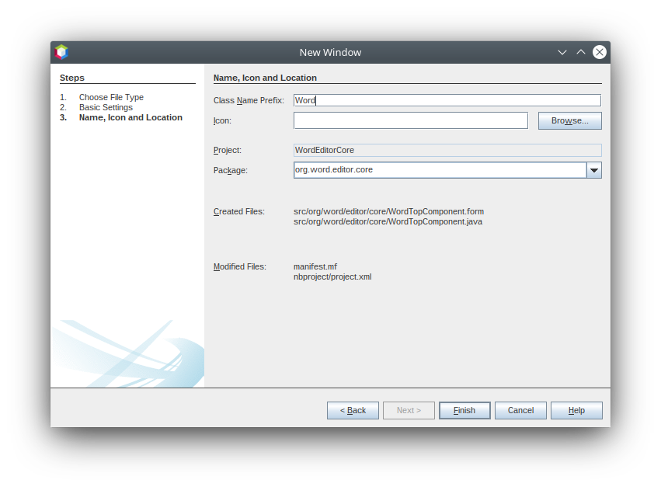661x487 pixels.
Task: Select the Basic Settings step
Action: (x=106, y=107)
